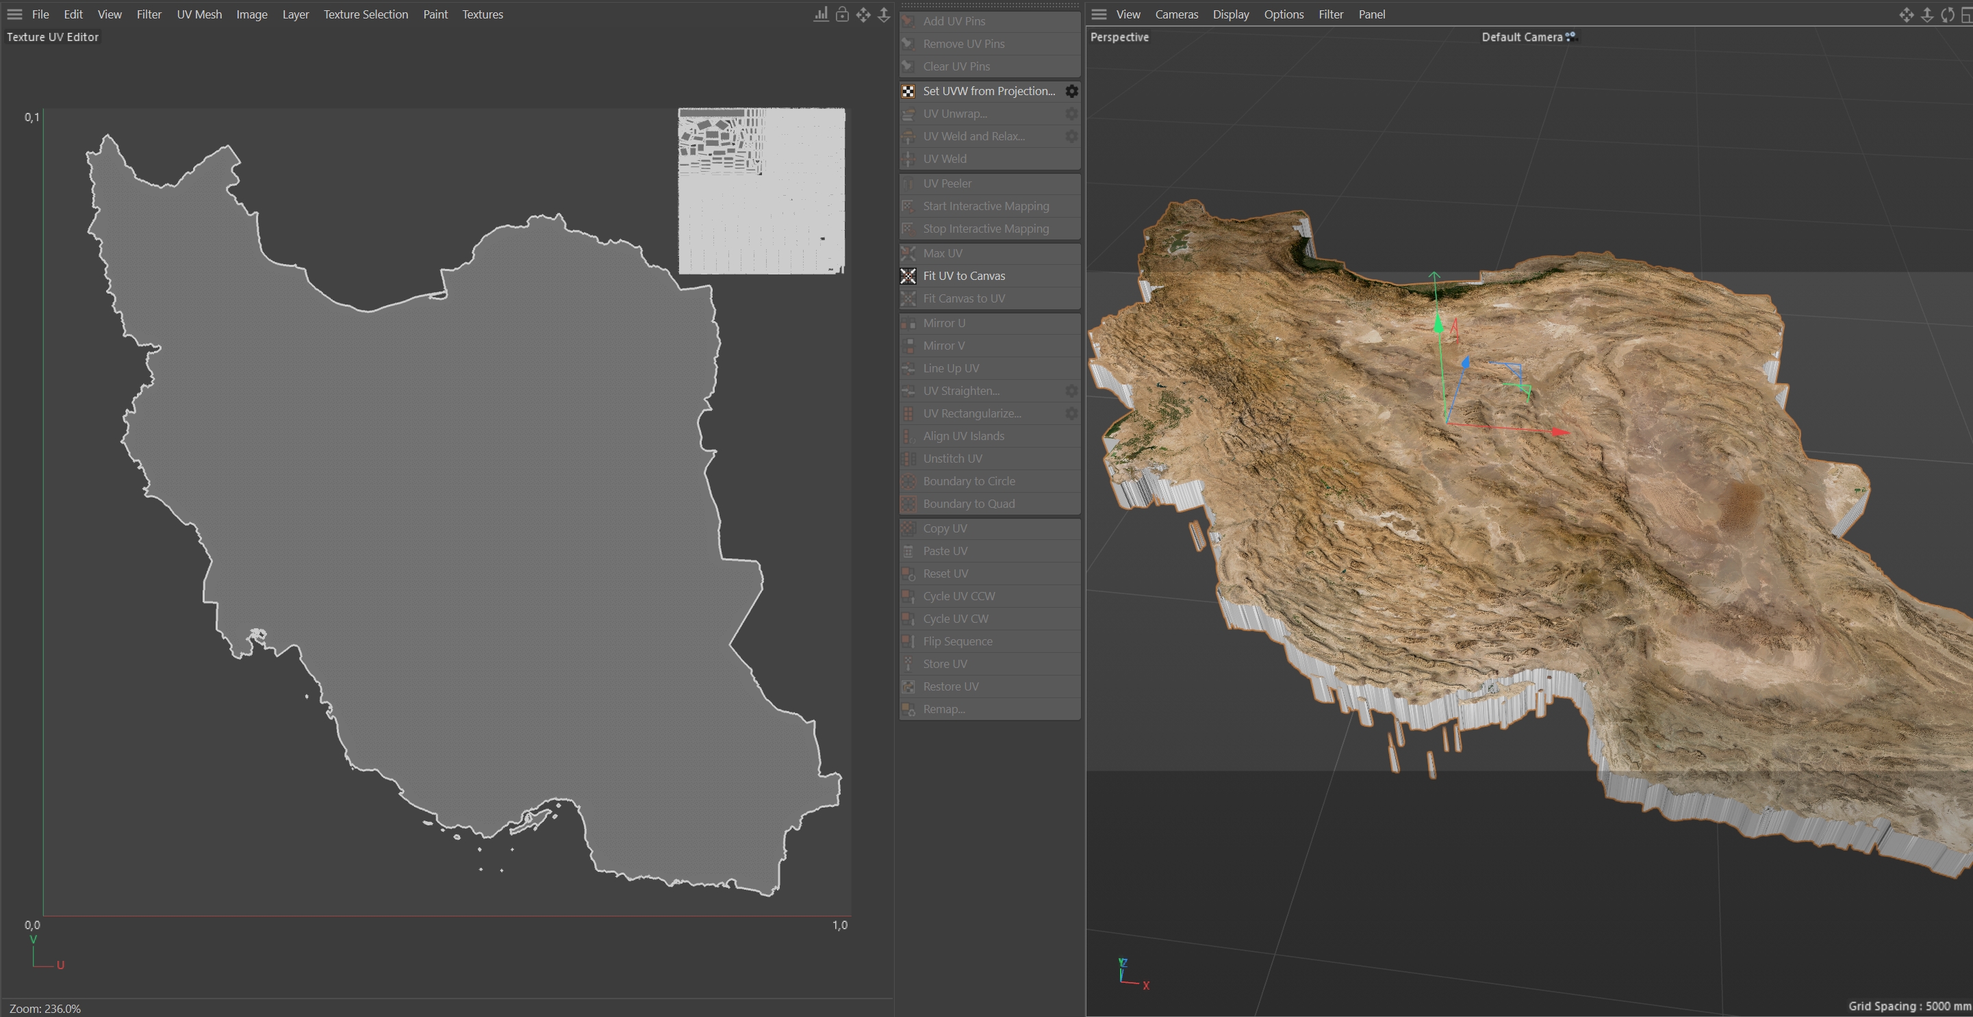Open the viewport hamburger menu

pos(1099,14)
